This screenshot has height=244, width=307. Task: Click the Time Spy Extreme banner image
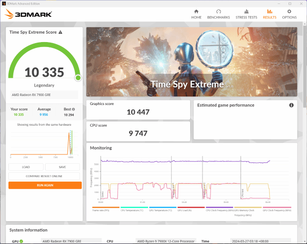coord(192,62)
